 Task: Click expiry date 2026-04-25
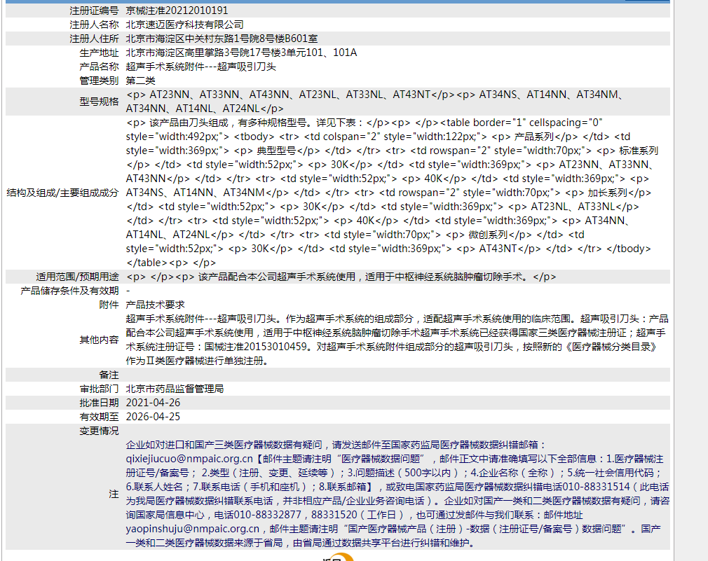(x=153, y=417)
